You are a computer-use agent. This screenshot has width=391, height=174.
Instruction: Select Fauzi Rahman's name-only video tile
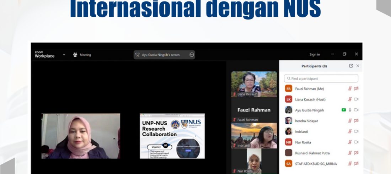coord(254,110)
